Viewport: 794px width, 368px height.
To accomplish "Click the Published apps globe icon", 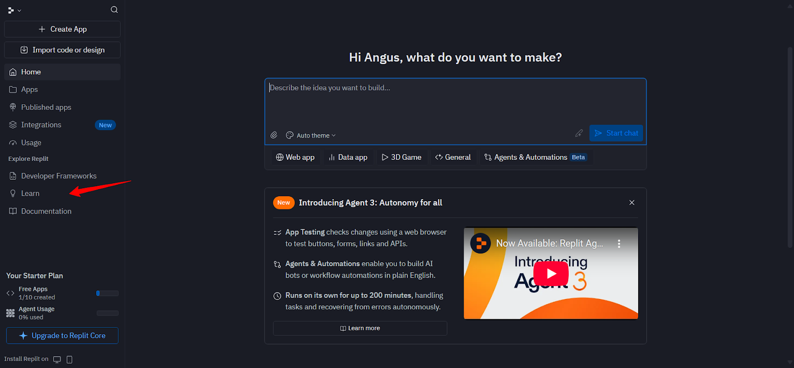I will [13, 107].
